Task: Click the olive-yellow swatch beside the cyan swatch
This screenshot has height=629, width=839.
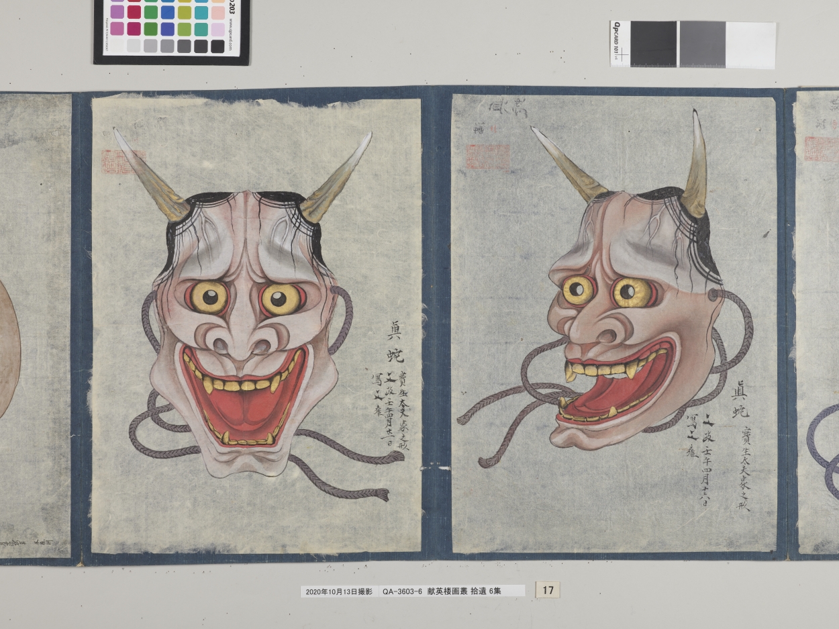Action: click(x=184, y=12)
